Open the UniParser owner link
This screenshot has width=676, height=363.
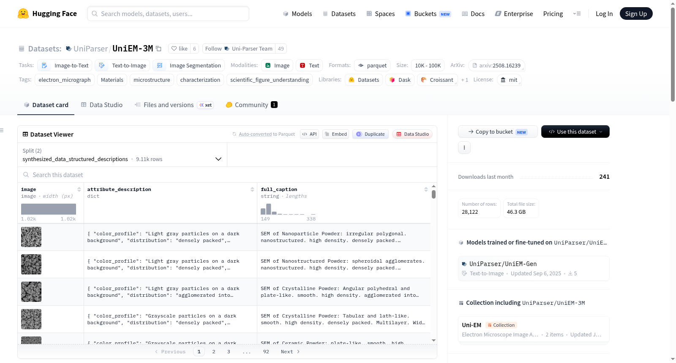(x=91, y=48)
